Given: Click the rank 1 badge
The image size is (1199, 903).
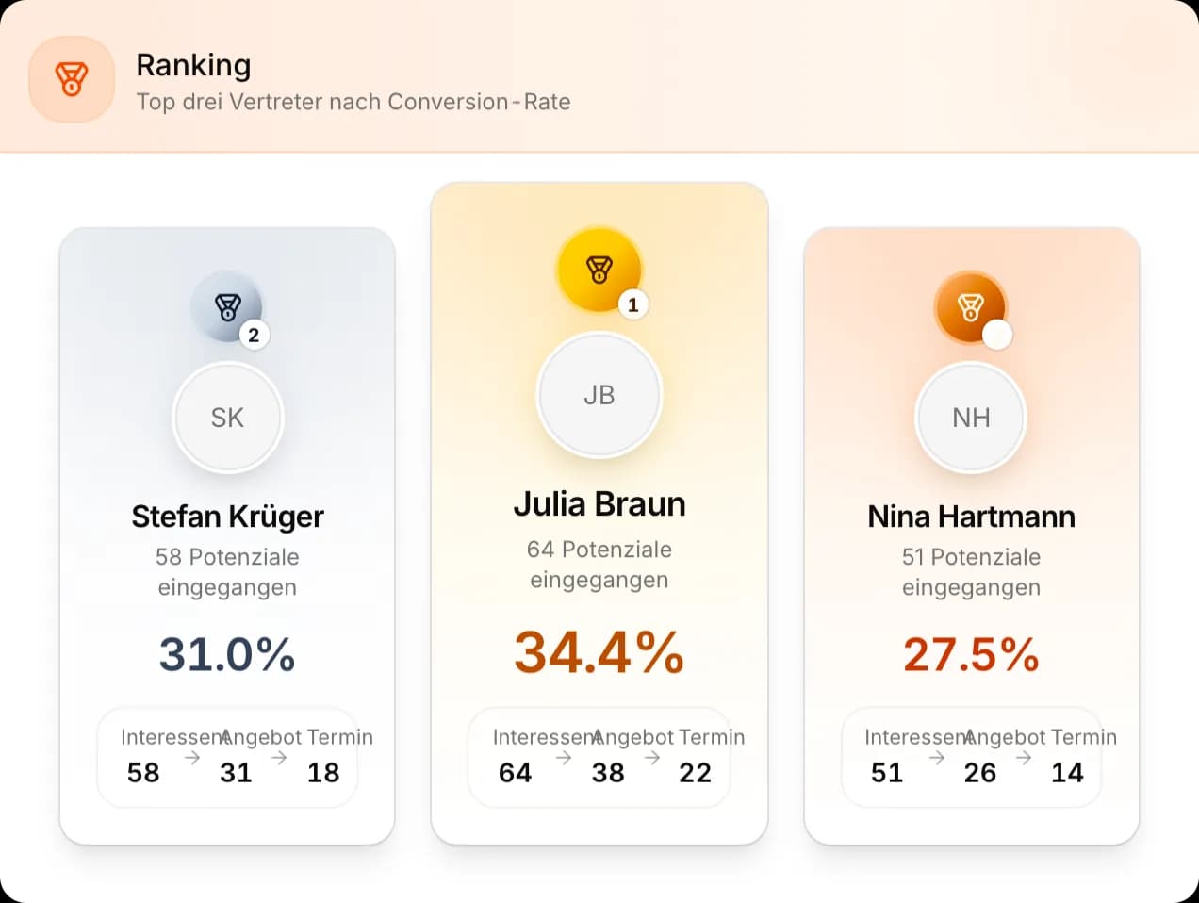Looking at the screenshot, I should (x=633, y=304).
